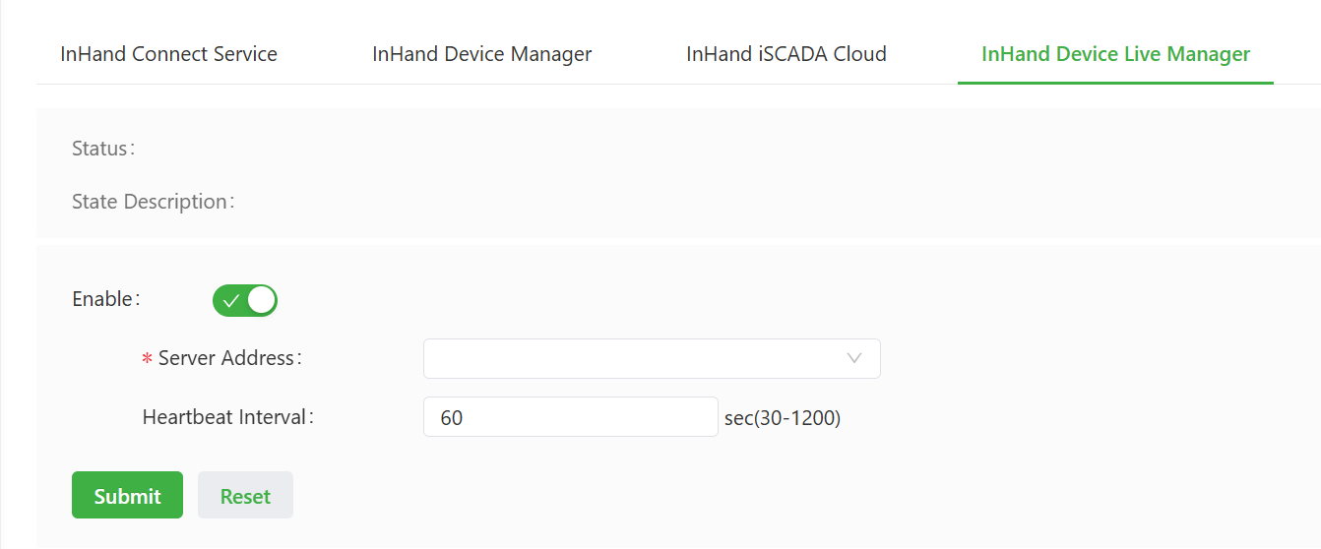Click the Reset button
Image resolution: width=1321 pixels, height=549 pixels.
point(245,496)
